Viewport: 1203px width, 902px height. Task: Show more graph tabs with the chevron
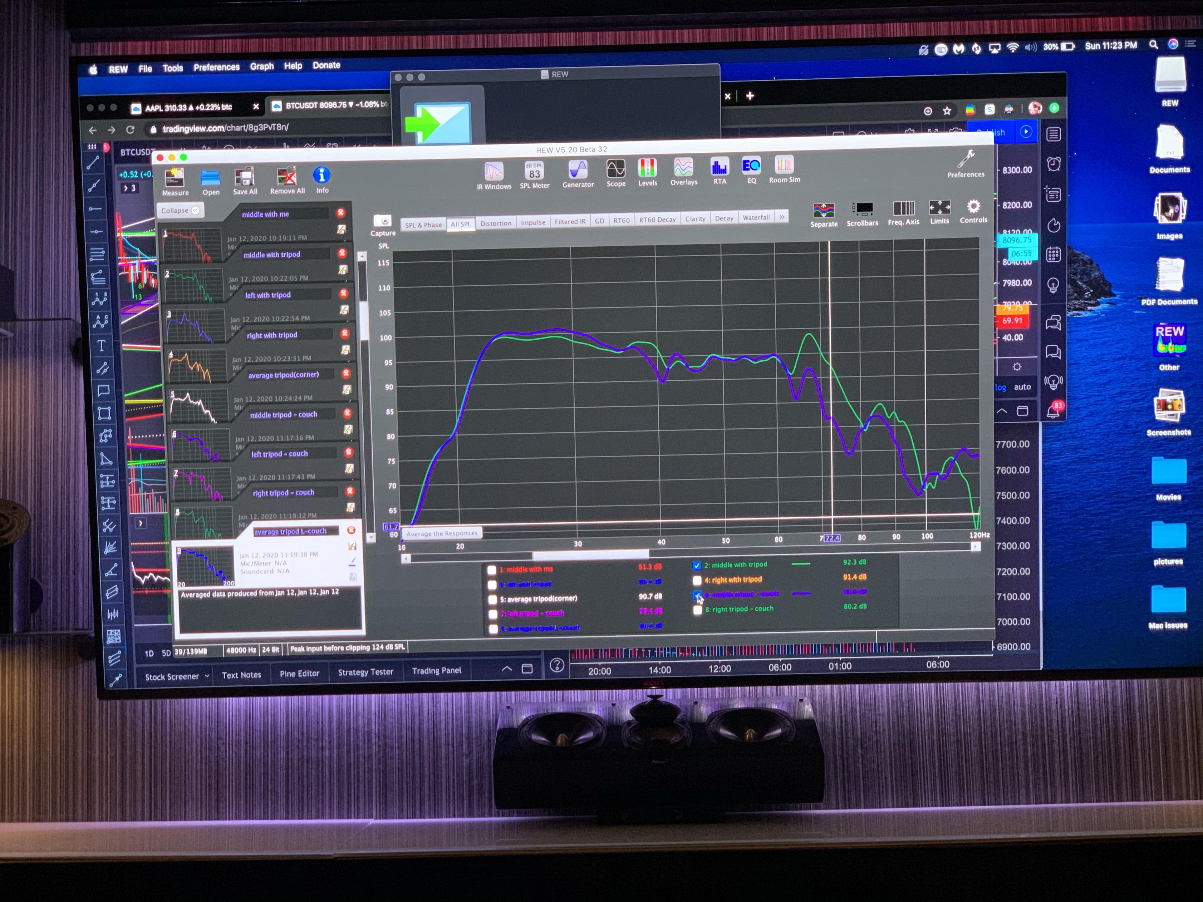coord(781,217)
